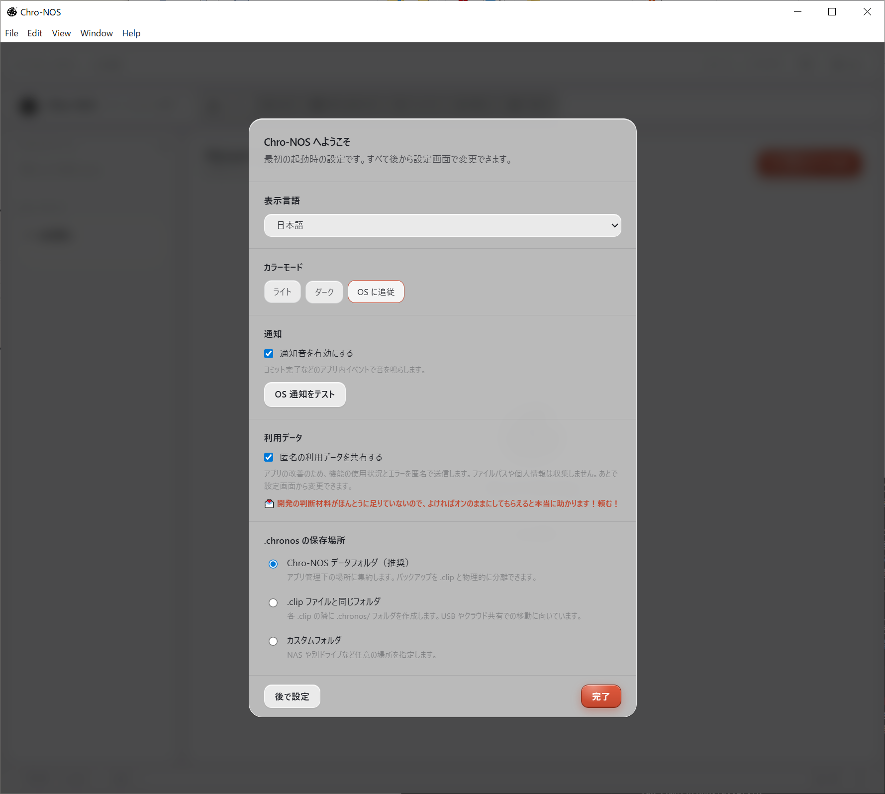Toggle the 通知音を有効にする checkbox
885x794 pixels.
point(269,354)
